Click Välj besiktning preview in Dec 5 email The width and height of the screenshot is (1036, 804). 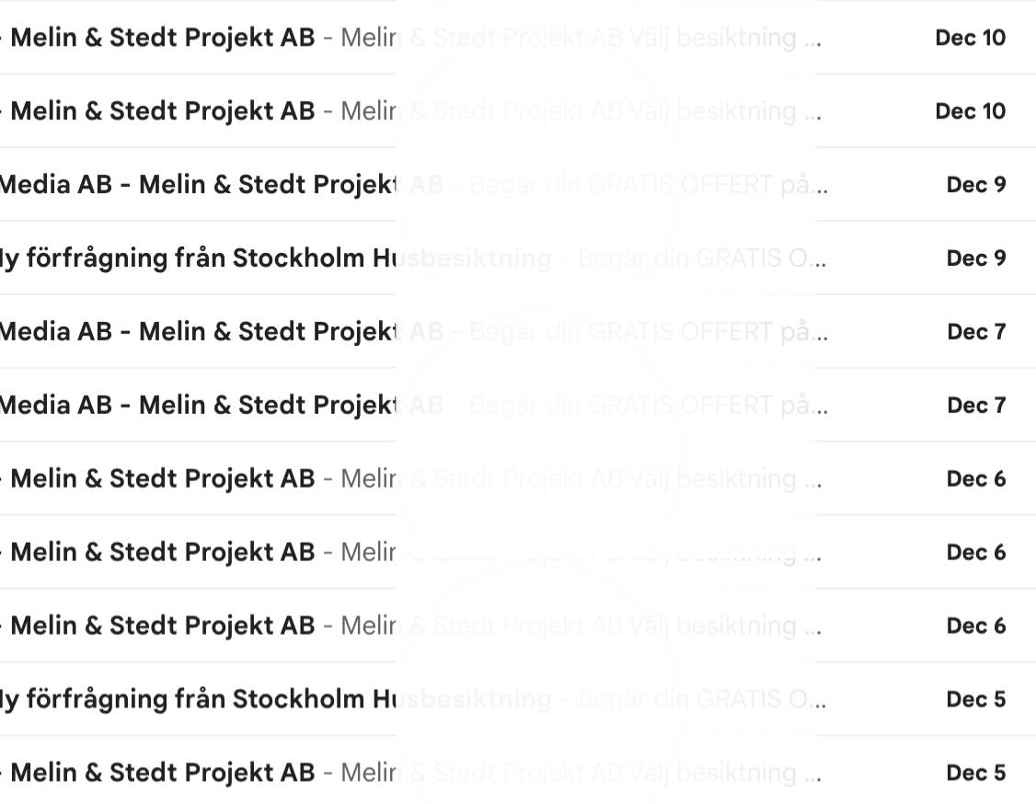tap(713, 774)
